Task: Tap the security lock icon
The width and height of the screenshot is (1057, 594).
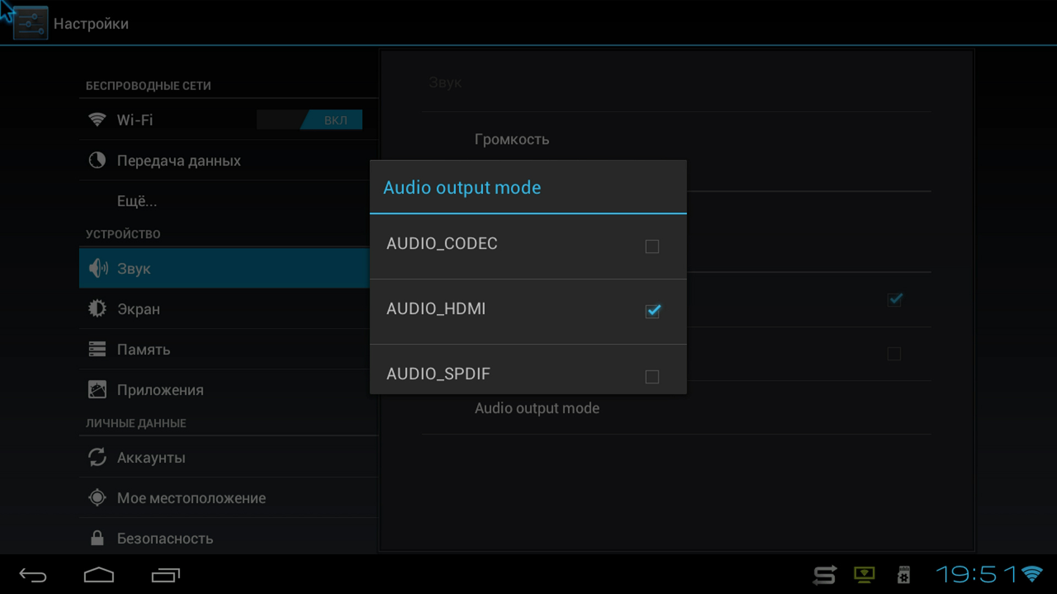Action: 97,538
